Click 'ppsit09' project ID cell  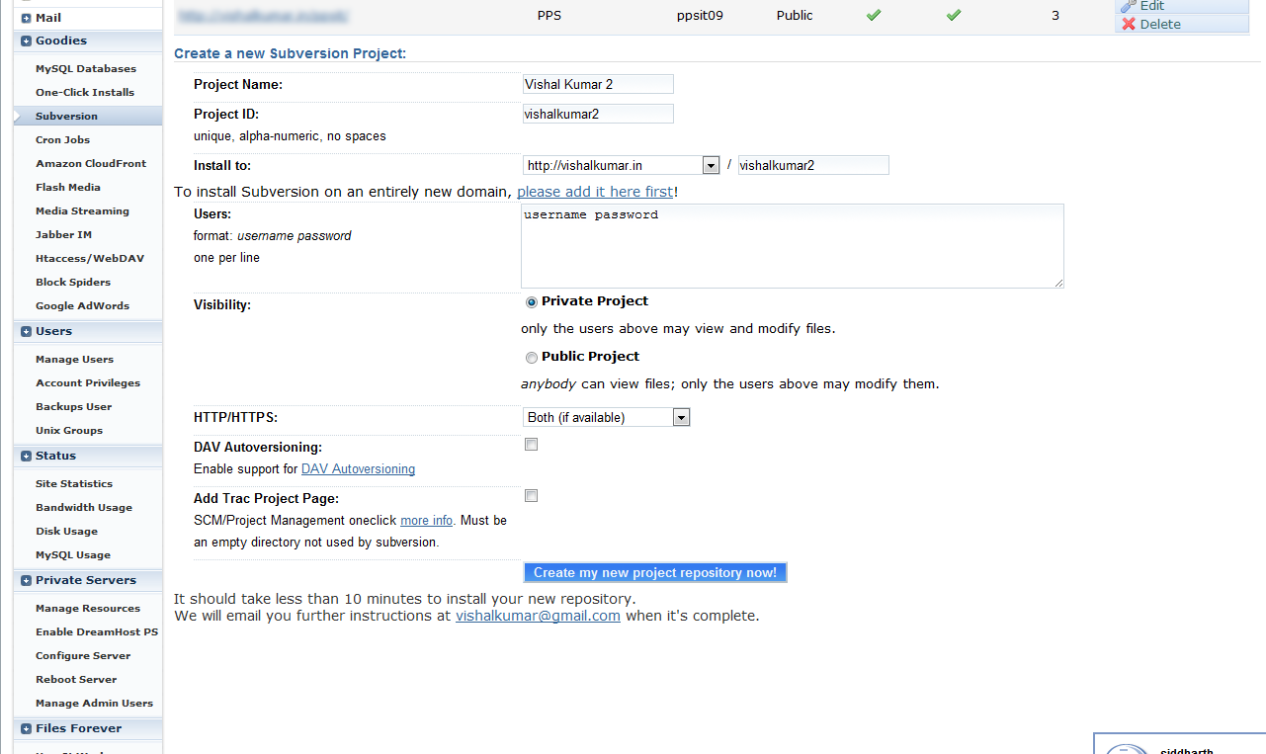tap(700, 16)
